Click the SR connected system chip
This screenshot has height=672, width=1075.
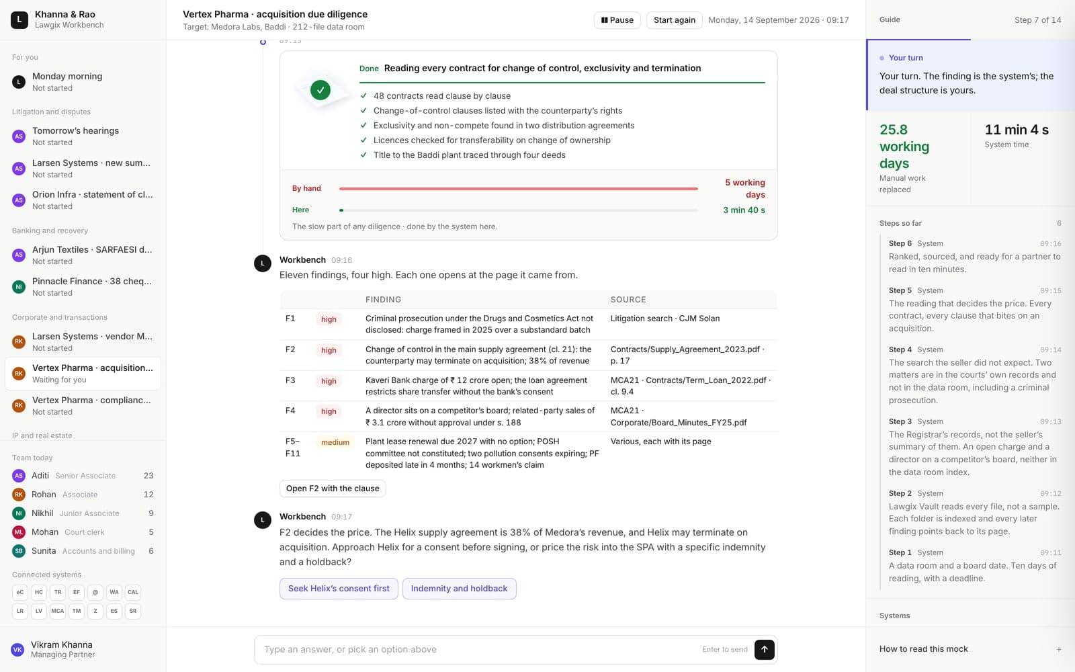coord(133,611)
